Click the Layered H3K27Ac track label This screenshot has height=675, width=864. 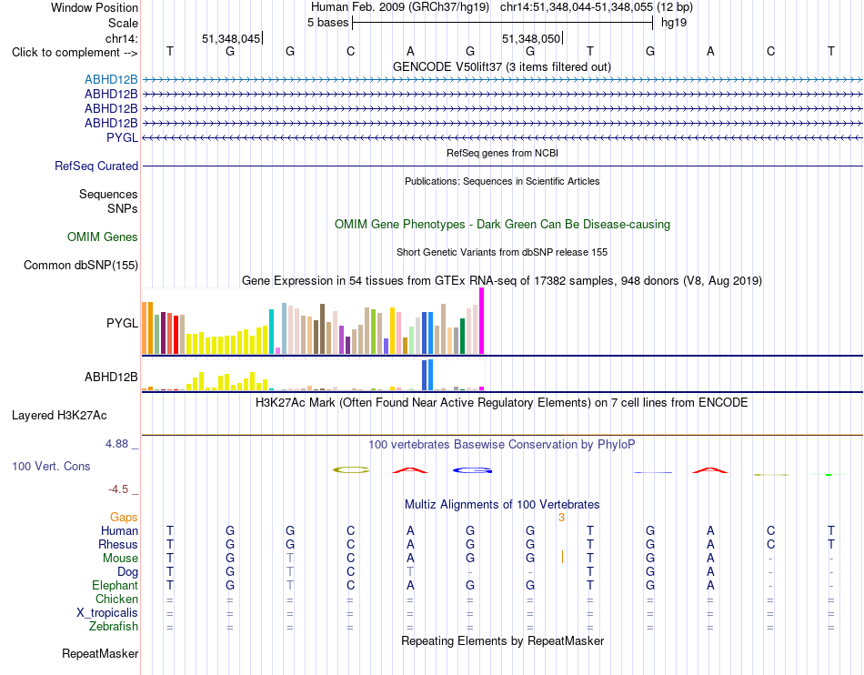(x=59, y=416)
